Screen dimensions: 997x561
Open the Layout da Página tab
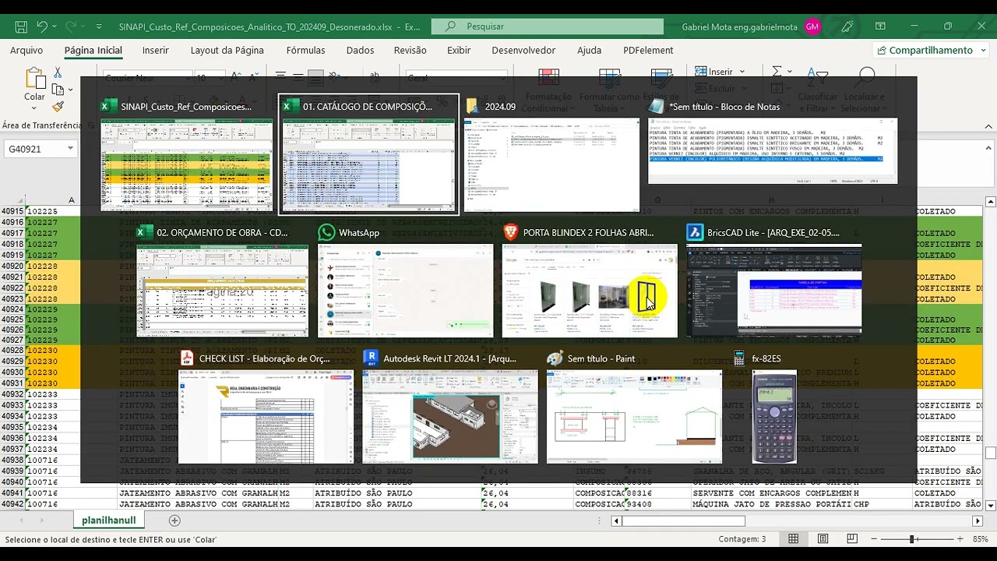click(x=227, y=50)
